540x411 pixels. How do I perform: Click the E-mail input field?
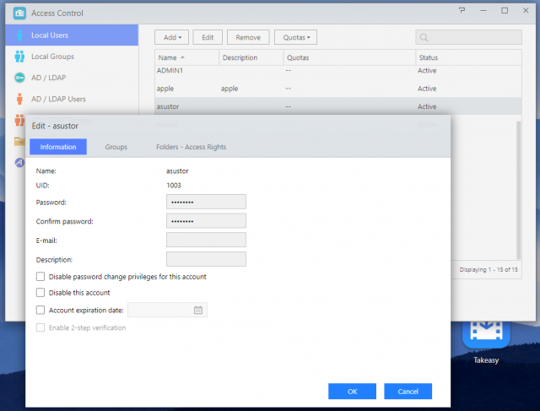coord(206,241)
